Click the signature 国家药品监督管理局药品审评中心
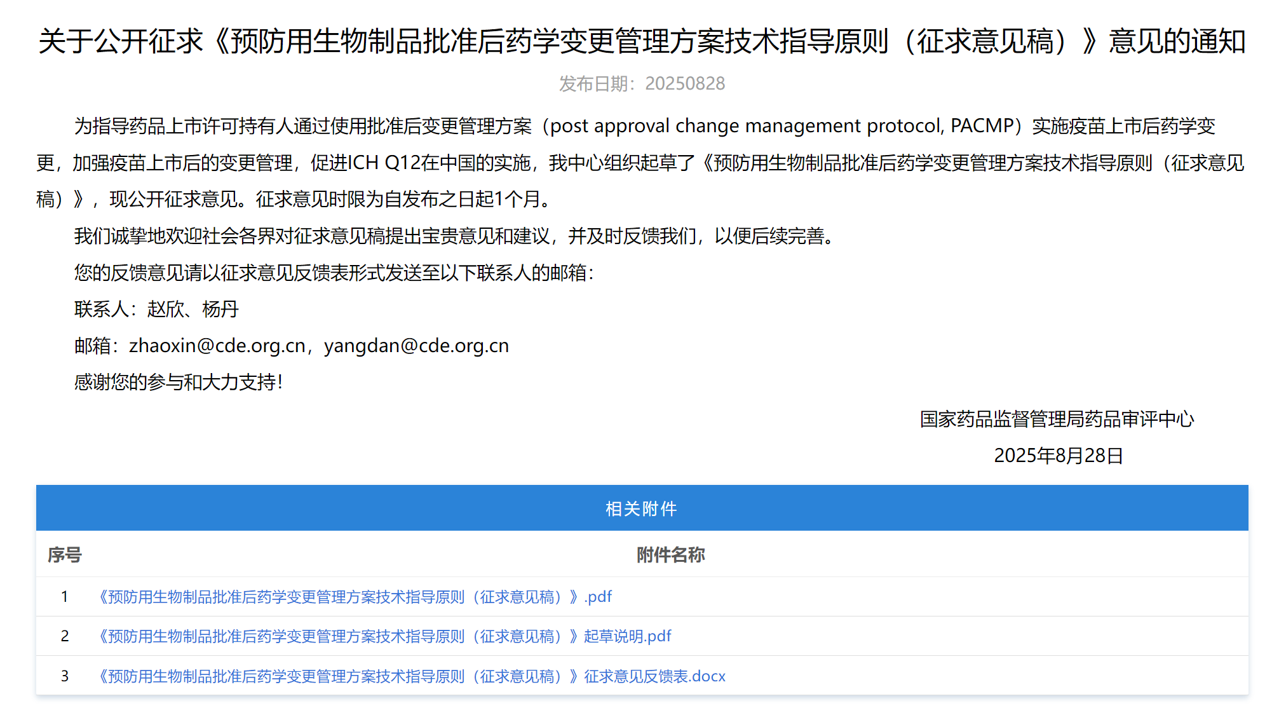Screen dimensions: 1279x715 pos(1057,419)
